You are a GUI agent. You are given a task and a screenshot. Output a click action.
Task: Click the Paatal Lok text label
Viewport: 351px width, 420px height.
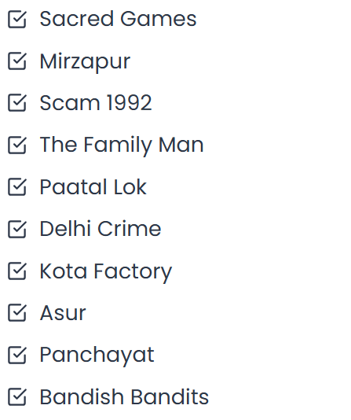[x=93, y=186]
